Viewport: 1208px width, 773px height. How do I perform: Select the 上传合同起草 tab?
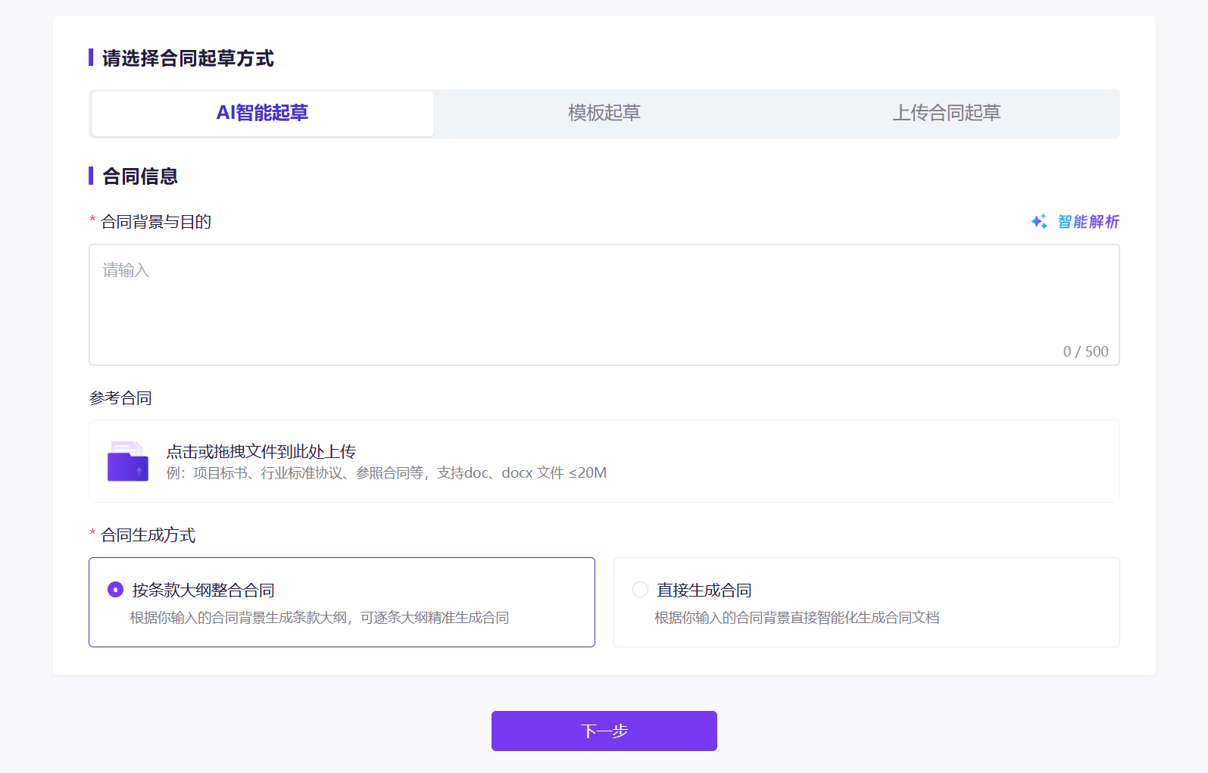[946, 114]
